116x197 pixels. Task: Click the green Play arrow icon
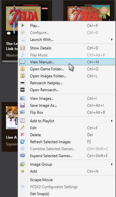tap(22, 25)
